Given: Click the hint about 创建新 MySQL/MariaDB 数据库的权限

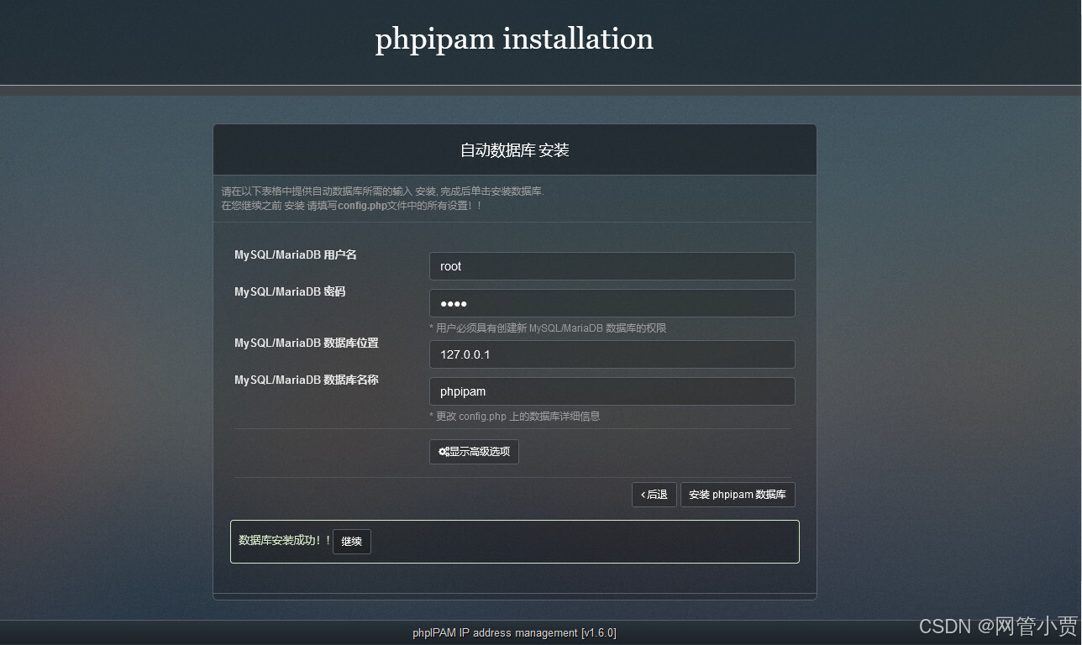Looking at the screenshot, I should [x=548, y=328].
